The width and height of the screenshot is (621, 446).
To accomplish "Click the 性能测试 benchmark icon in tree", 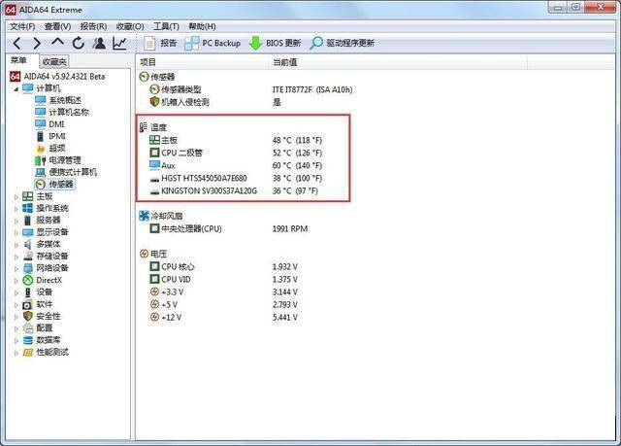I will coord(28,352).
